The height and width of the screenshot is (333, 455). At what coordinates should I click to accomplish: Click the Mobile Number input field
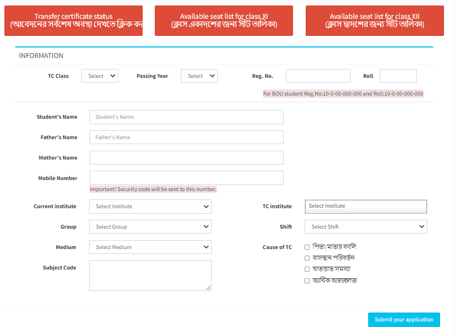click(186, 178)
